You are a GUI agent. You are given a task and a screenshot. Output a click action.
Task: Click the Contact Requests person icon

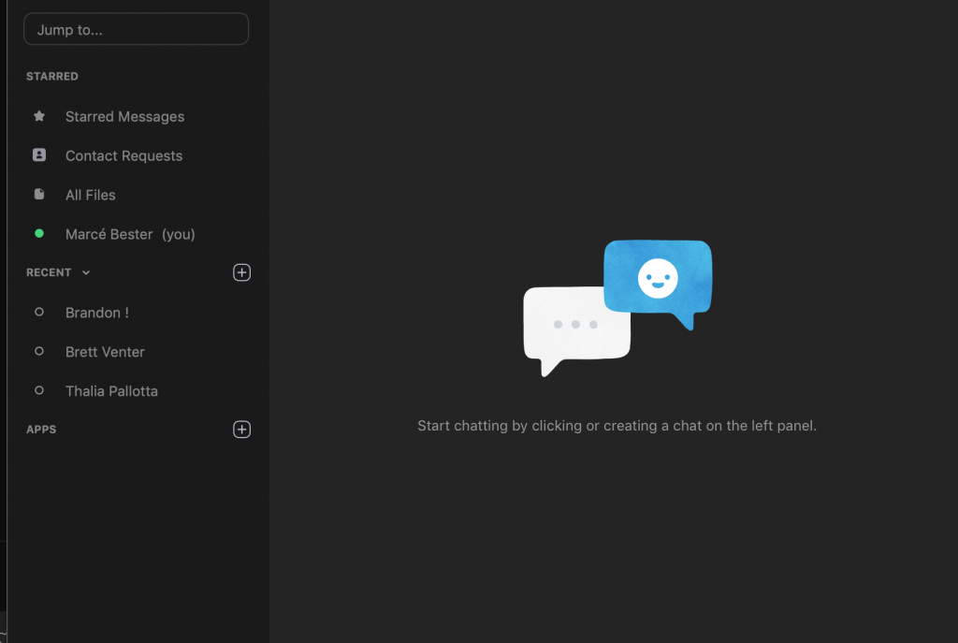click(39, 155)
